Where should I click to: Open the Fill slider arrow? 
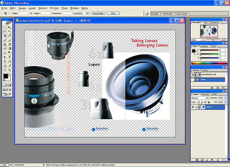(x=225, y=102)
